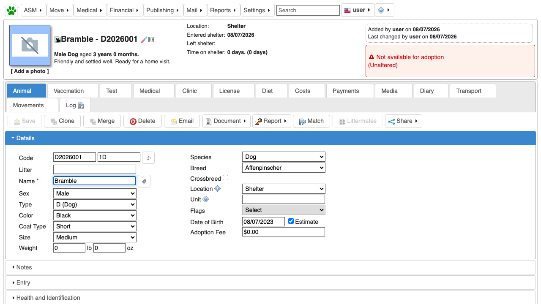Image resolution: width=541 pixels, height=304 pixels.
Task: Click the Email envelope icon
Action: click(x=174, y=121)
